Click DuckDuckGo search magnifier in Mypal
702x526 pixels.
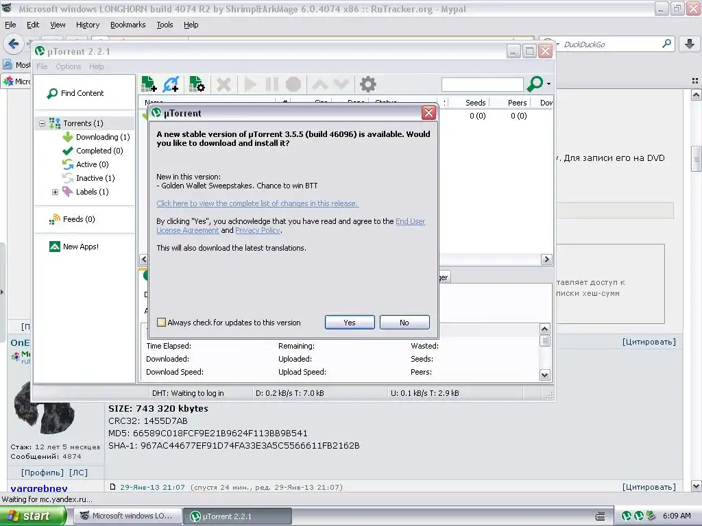(666, 44)
